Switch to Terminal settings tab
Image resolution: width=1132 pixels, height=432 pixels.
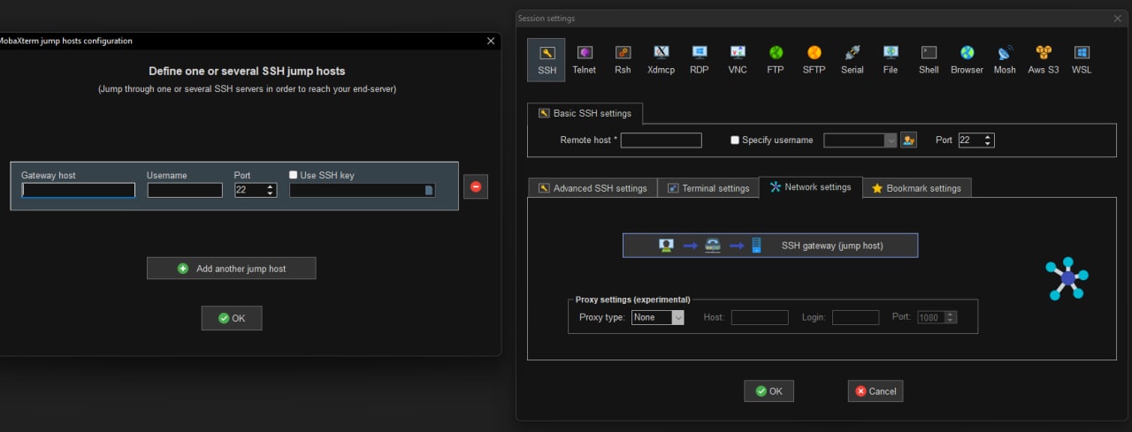point(707,188)
